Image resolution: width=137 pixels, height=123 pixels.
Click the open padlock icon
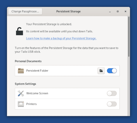(x=20, y=31)
